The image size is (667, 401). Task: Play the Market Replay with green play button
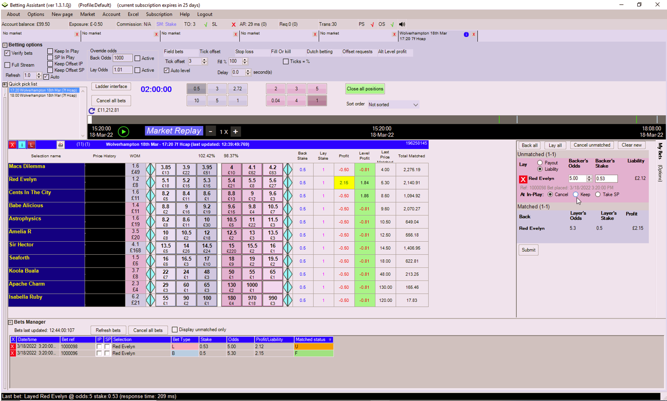coord(123,132)
